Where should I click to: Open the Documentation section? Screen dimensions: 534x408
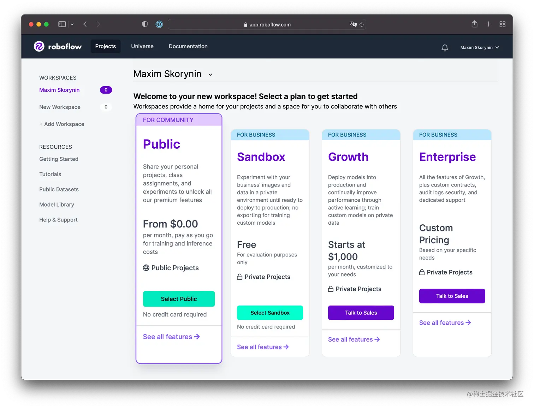coord(188,46)
